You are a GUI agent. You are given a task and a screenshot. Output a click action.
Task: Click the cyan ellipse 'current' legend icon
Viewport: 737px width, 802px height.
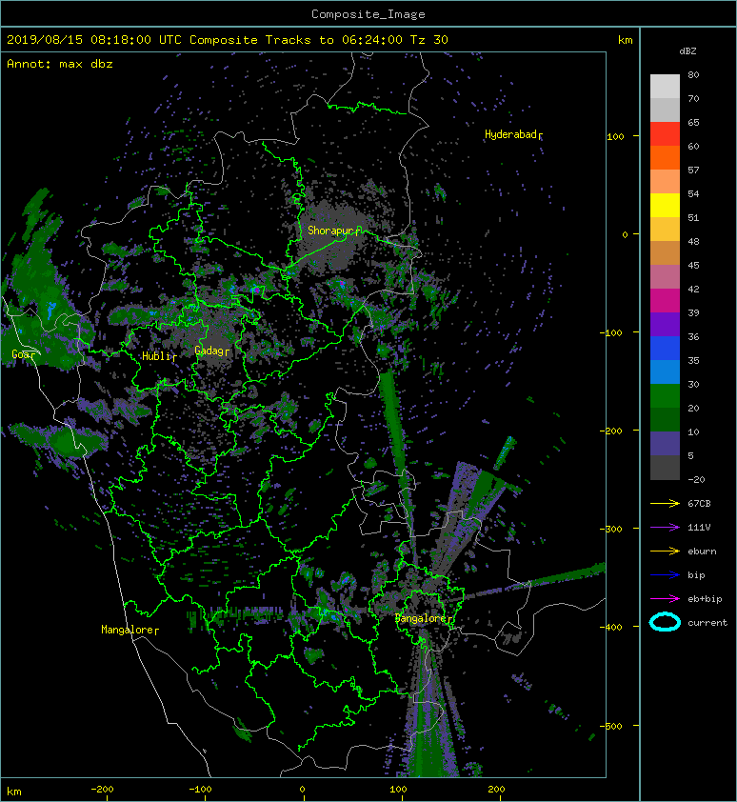(665, 622)
